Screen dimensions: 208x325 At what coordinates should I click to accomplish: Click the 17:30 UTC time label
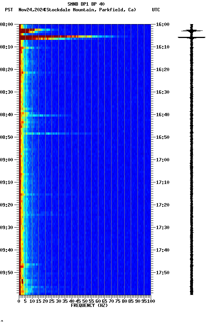coord(163,228)
